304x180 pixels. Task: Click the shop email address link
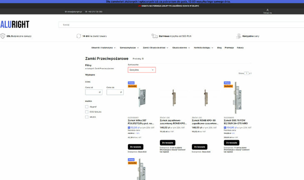click(x=75, y=12)
